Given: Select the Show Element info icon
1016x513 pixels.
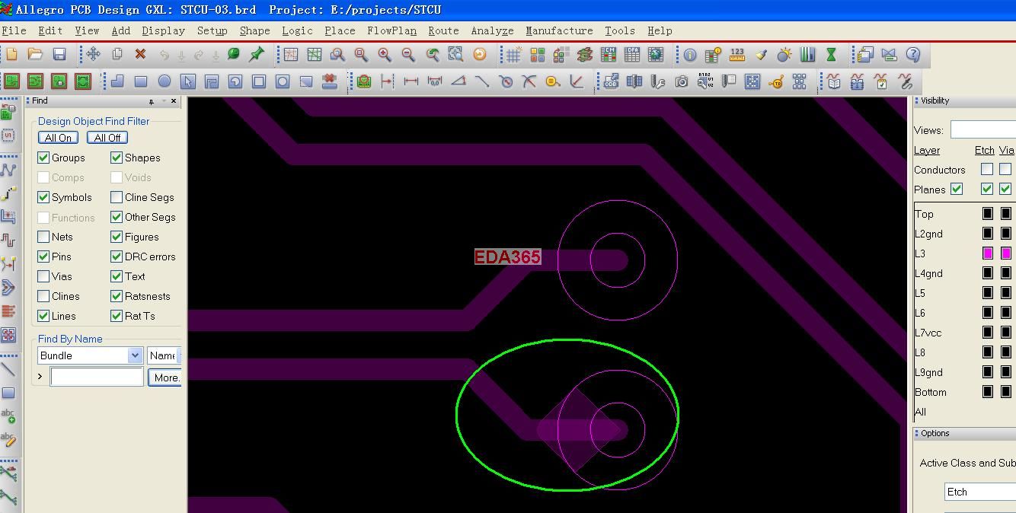Looking at the screenshot, I should (690, 55).
